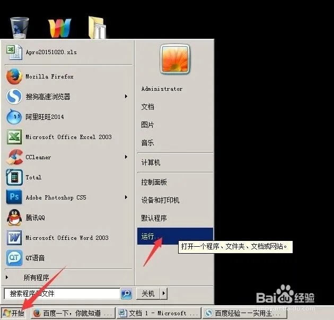Click the 阿里旺旺2014 icon

(14, 117)
